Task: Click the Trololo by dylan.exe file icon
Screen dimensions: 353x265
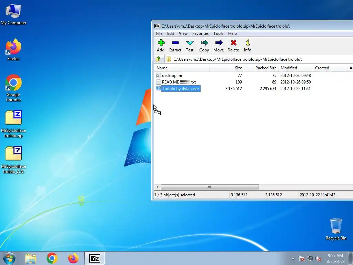Action: [x=159, y=88]
